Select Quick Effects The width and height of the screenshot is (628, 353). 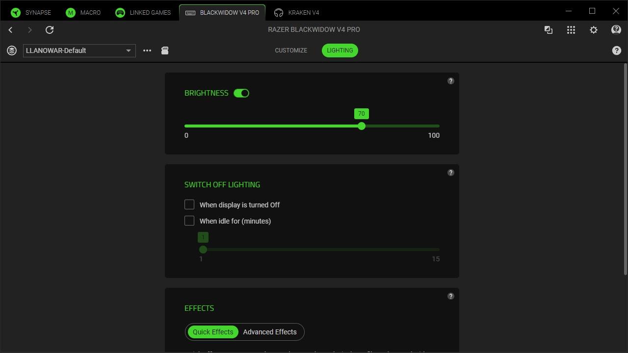(x=213, y=332)
